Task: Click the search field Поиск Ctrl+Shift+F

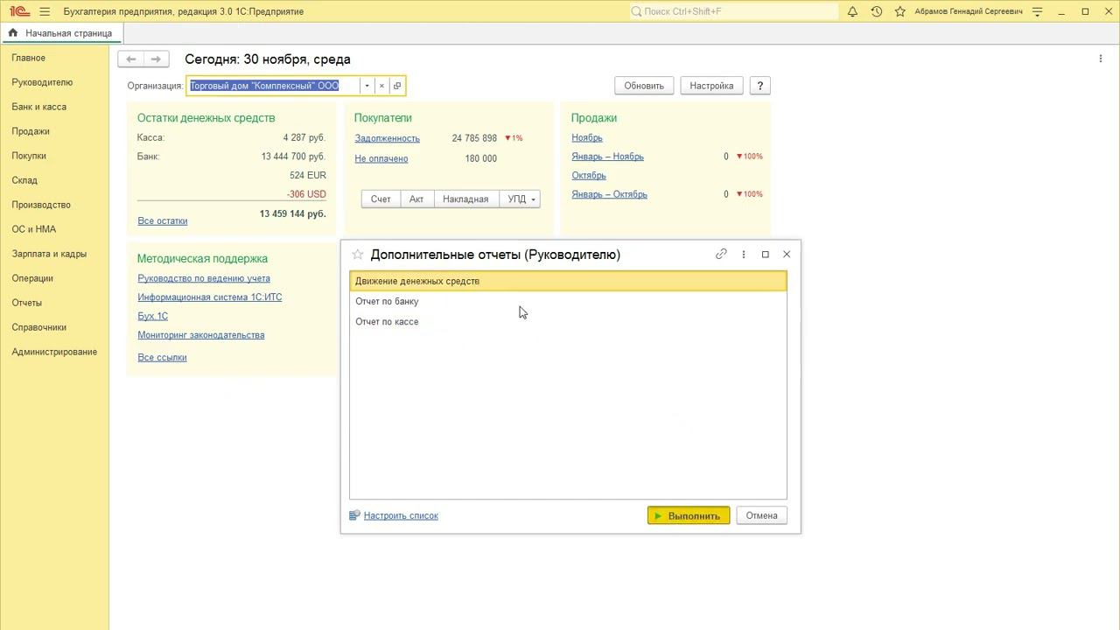Action: (x=732, y=11)
